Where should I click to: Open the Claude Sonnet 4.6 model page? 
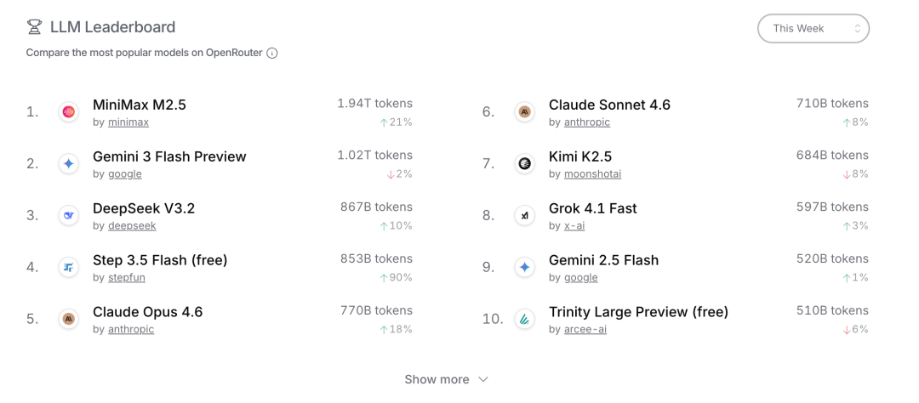point(609,105)
